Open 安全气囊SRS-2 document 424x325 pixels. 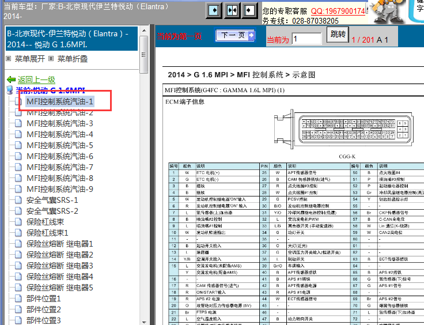52,211
